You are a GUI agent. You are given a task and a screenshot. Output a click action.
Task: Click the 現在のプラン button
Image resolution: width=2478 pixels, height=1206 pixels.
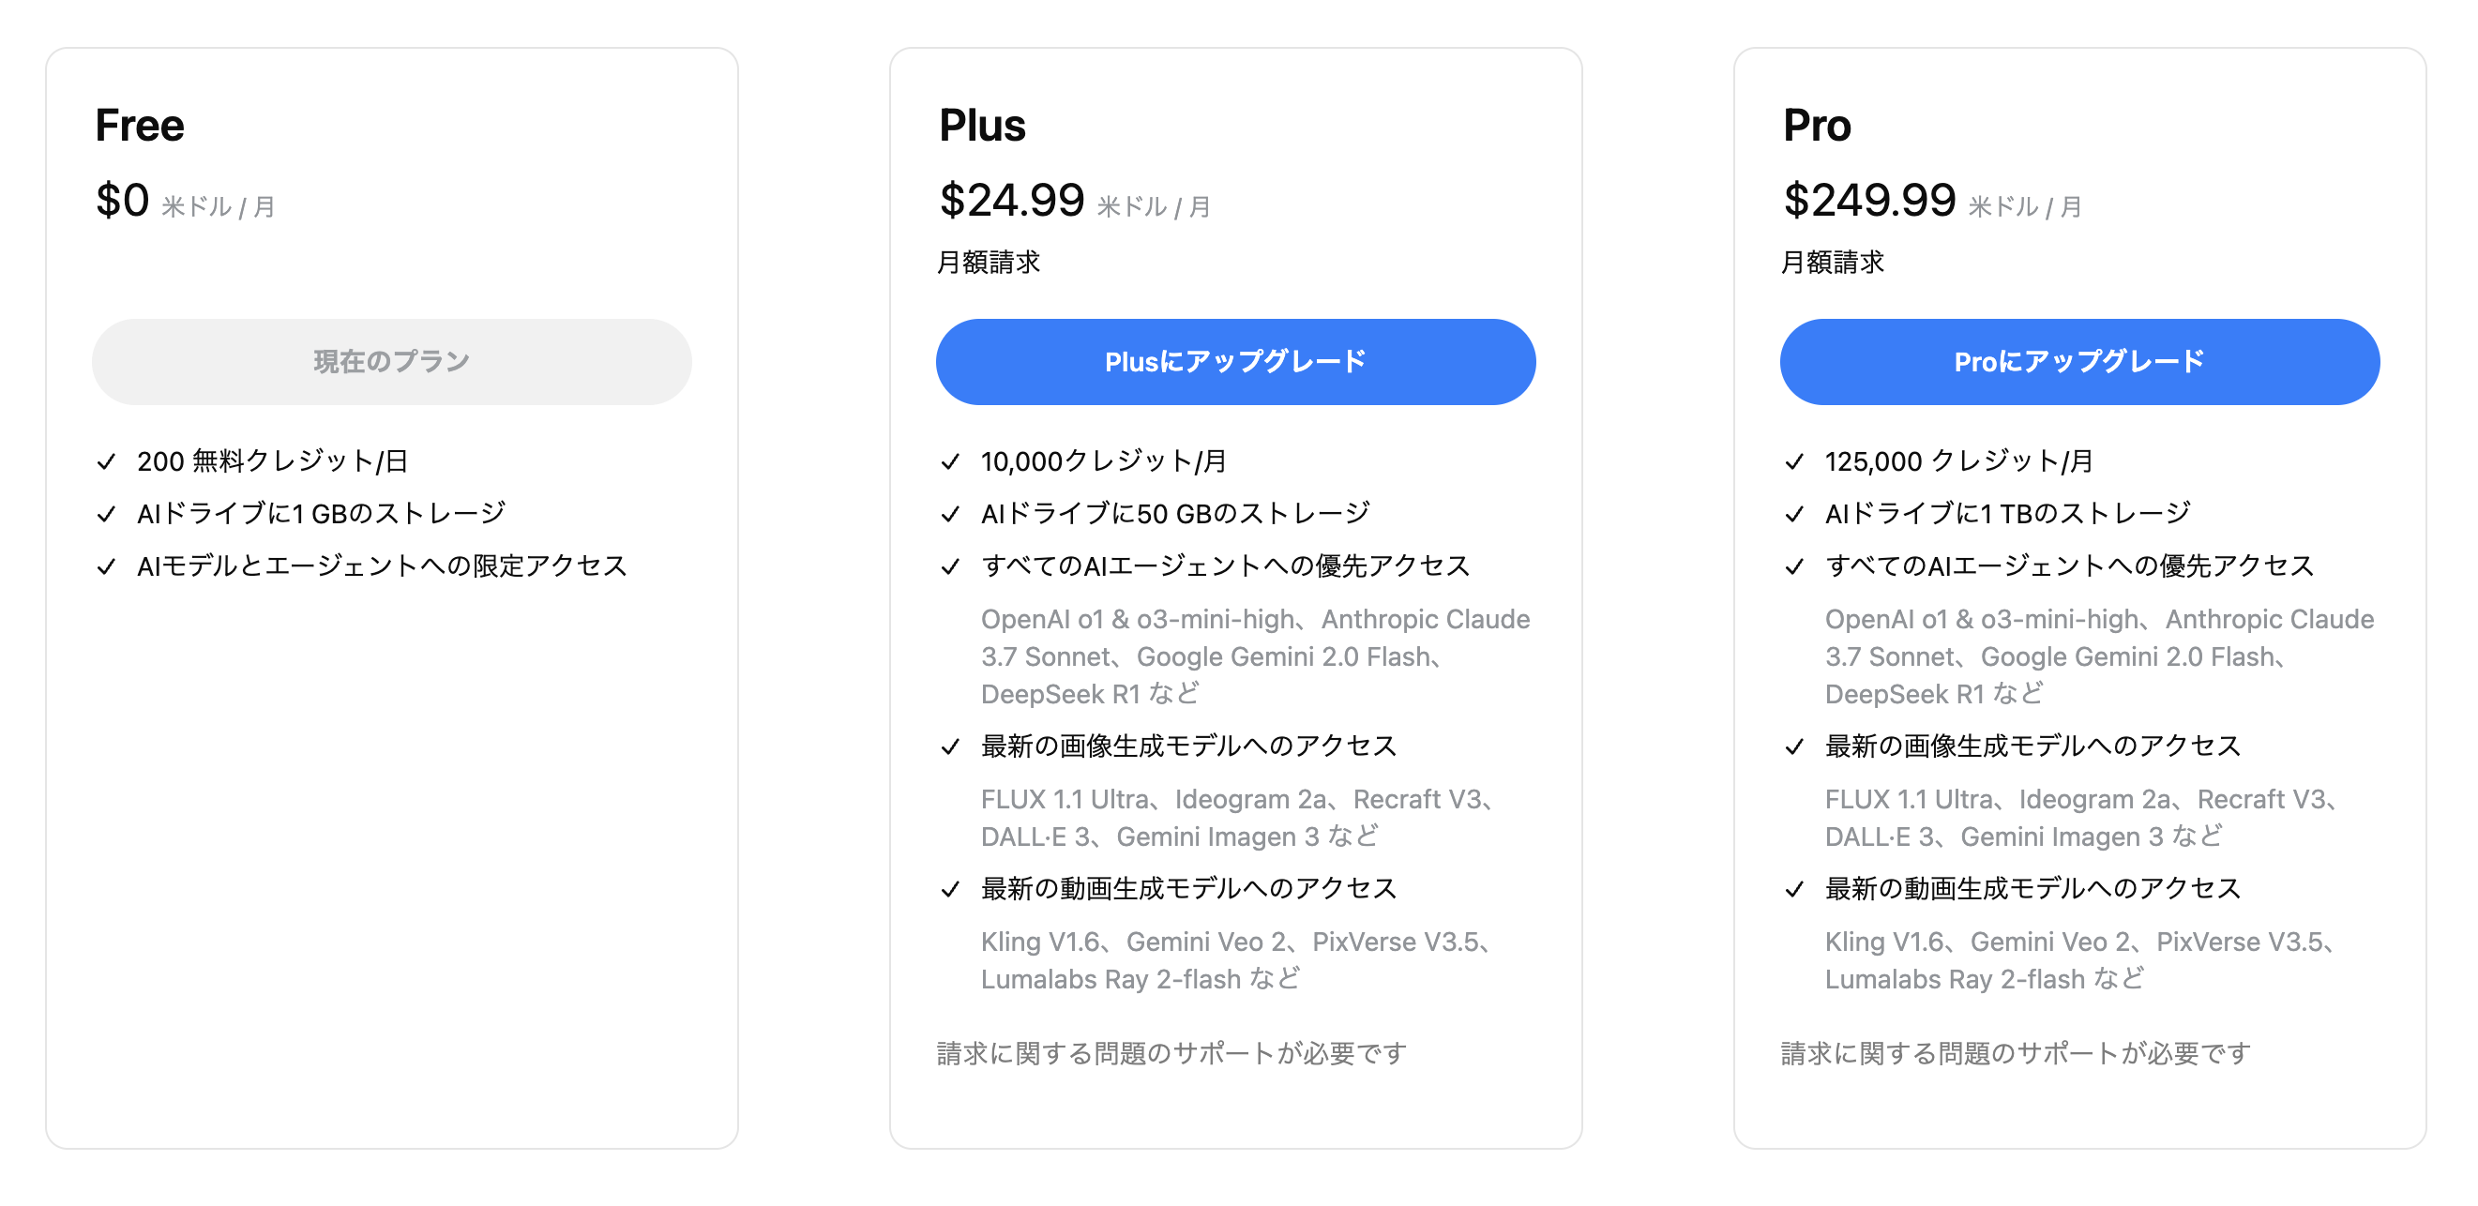(391, 362)
